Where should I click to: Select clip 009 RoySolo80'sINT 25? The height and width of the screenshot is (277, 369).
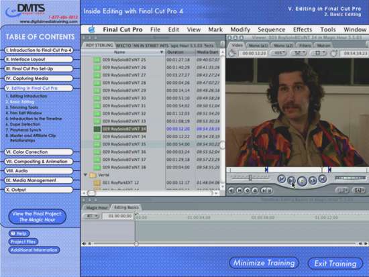click(124, 60)
